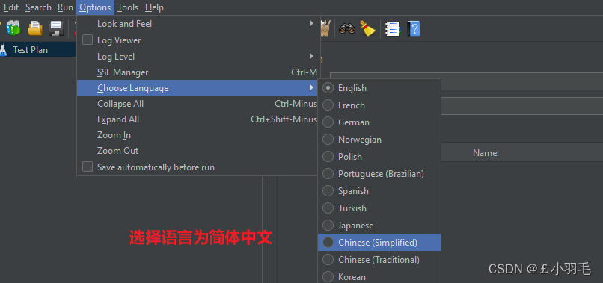The width and height of the screenshot is (603, 283).
Task: Toggle the Log Viewer checkbox
Action: (88, 40)
